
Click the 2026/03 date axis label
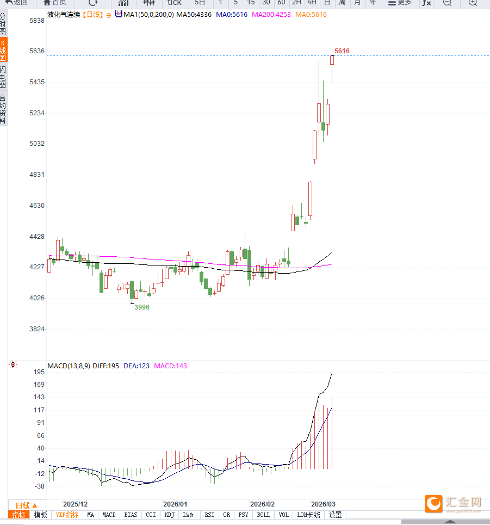(323, 504)
